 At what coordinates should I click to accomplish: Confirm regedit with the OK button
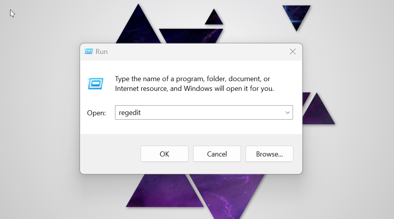(x=164, y=154)
